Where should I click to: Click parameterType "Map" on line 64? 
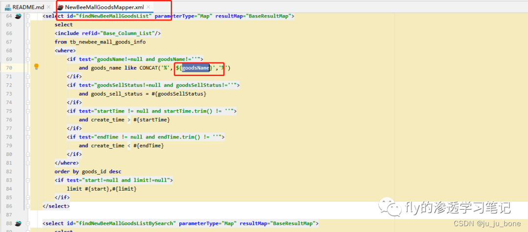183,16
